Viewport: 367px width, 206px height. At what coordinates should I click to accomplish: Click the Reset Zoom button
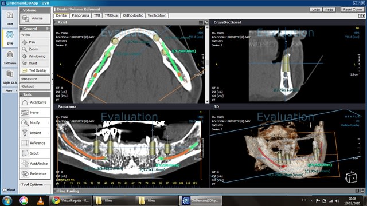tap(353, 9)
